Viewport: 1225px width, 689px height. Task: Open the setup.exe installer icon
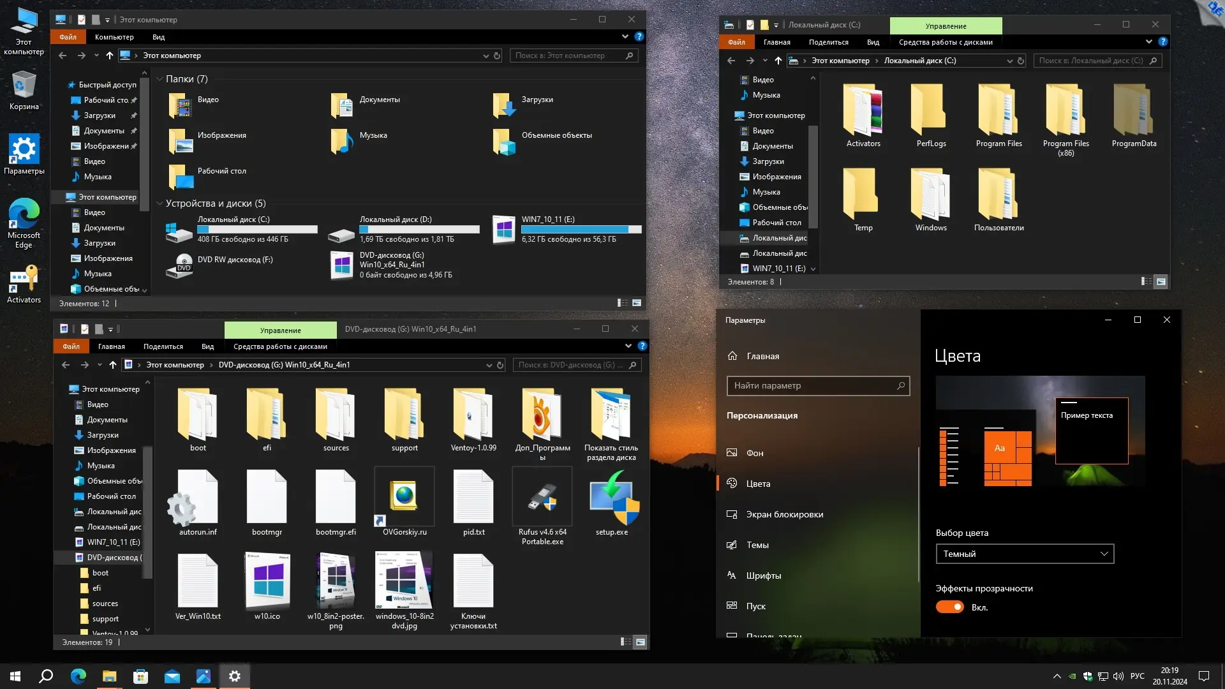[611, 499]
